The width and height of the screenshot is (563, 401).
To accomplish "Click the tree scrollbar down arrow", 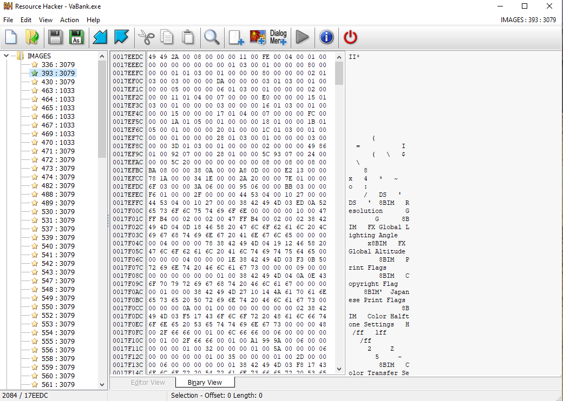I will click(102, 384).
